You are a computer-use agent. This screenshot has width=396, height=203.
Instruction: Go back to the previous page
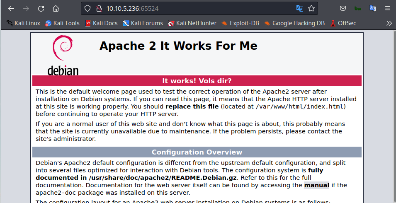[11, 8]
